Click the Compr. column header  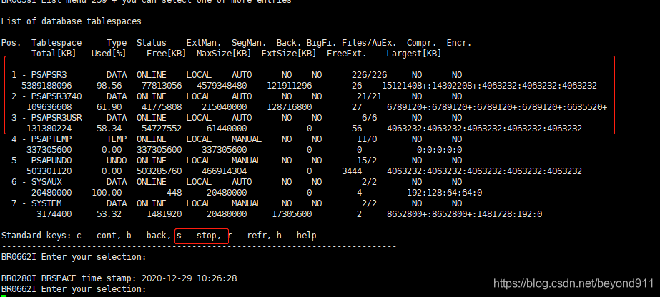point(422,43)
